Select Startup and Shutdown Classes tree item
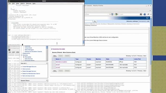The height and width of the screenshot is (93, 166). pyautogui.click(x=33, y=51)
